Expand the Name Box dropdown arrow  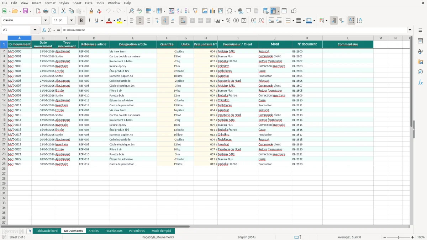35,30
